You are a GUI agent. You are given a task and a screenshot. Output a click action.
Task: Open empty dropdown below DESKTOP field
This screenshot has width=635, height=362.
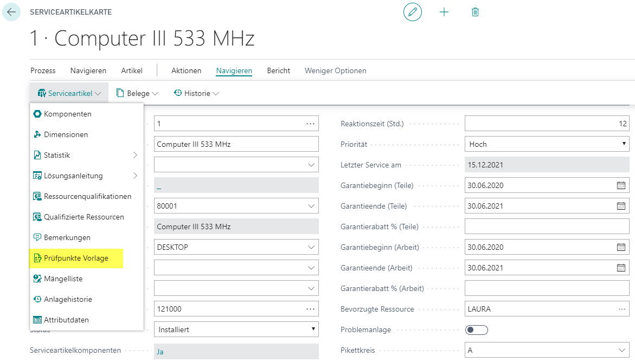(311, 268)
